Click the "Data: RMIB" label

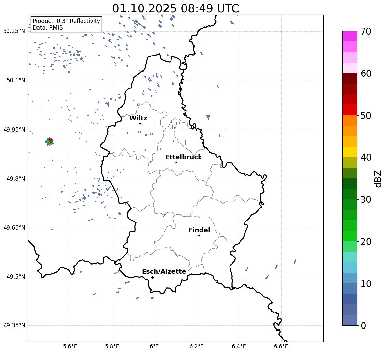coord(48,28)
